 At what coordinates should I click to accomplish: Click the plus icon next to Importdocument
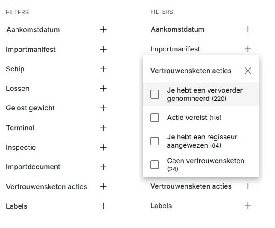coord(103,167)
